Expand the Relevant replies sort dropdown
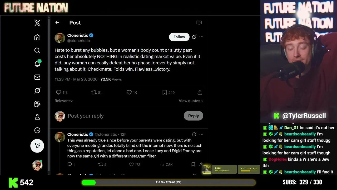This screenshot has width=337, height=190. pyautogui.click(x=64, y=101)
